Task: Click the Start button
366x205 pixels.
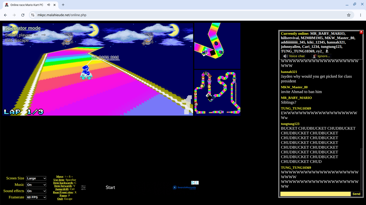Action: pyautogui.click(x=110, y=187)
